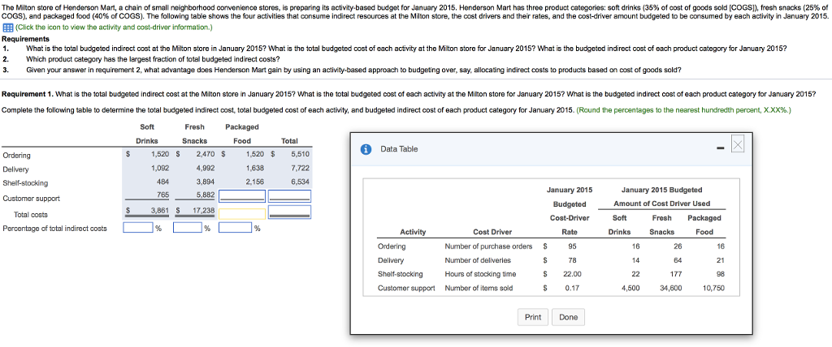Click the Fresh Snacks ordering value 2,470
The height and width of the screenshot is (347, 832).
(x=206, y=155)
